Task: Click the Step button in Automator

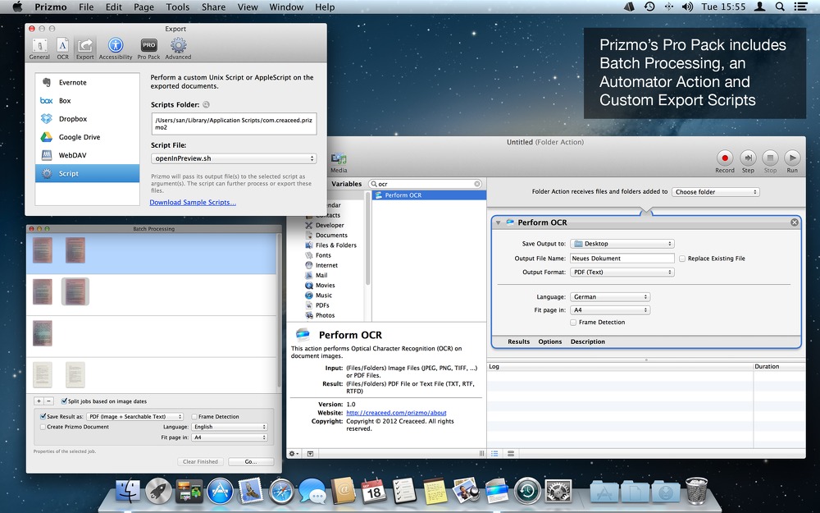Action: 749,161
